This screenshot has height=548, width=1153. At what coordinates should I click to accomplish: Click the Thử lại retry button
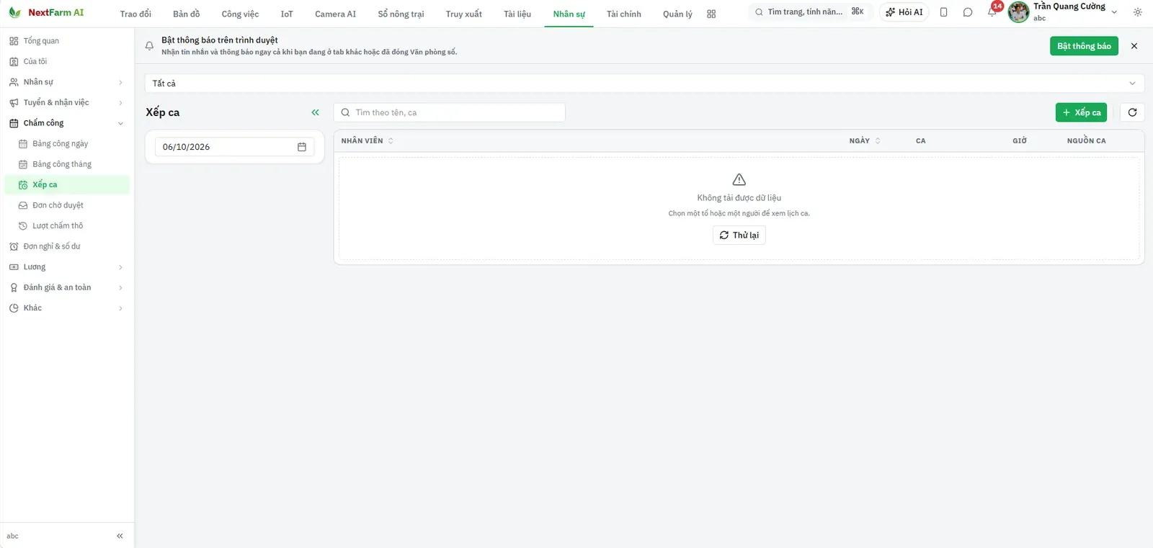tap(739, 235)
